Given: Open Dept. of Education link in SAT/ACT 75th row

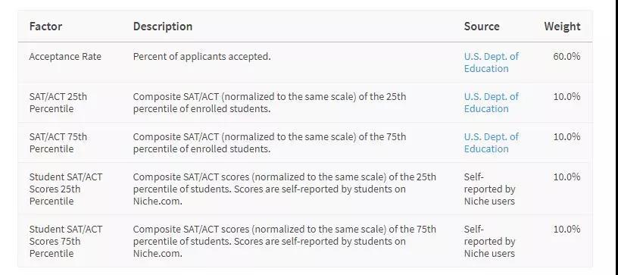Looking at the screenshot, I should 491,142.
